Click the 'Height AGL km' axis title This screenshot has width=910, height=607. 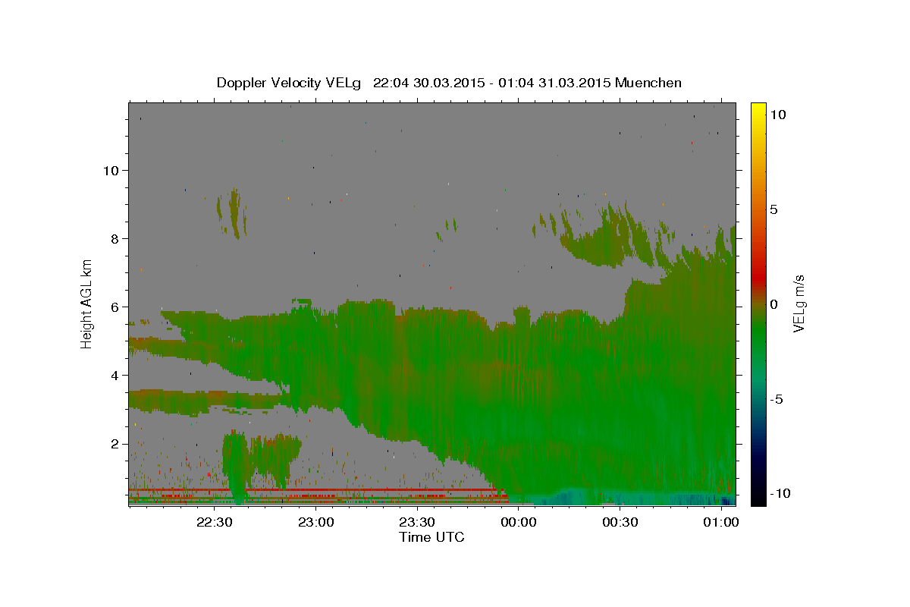click(87, 303)
